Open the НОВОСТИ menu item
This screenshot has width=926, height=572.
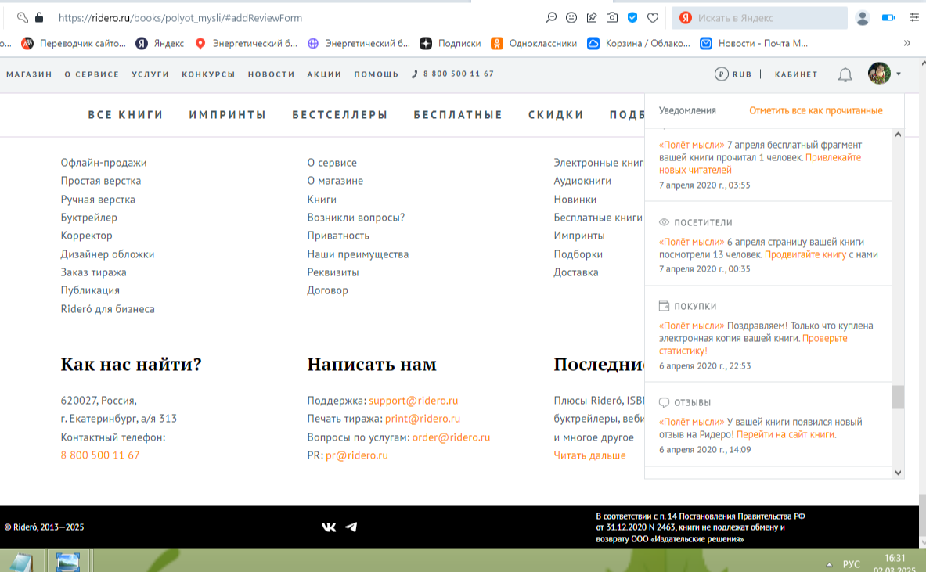[271, 74]
